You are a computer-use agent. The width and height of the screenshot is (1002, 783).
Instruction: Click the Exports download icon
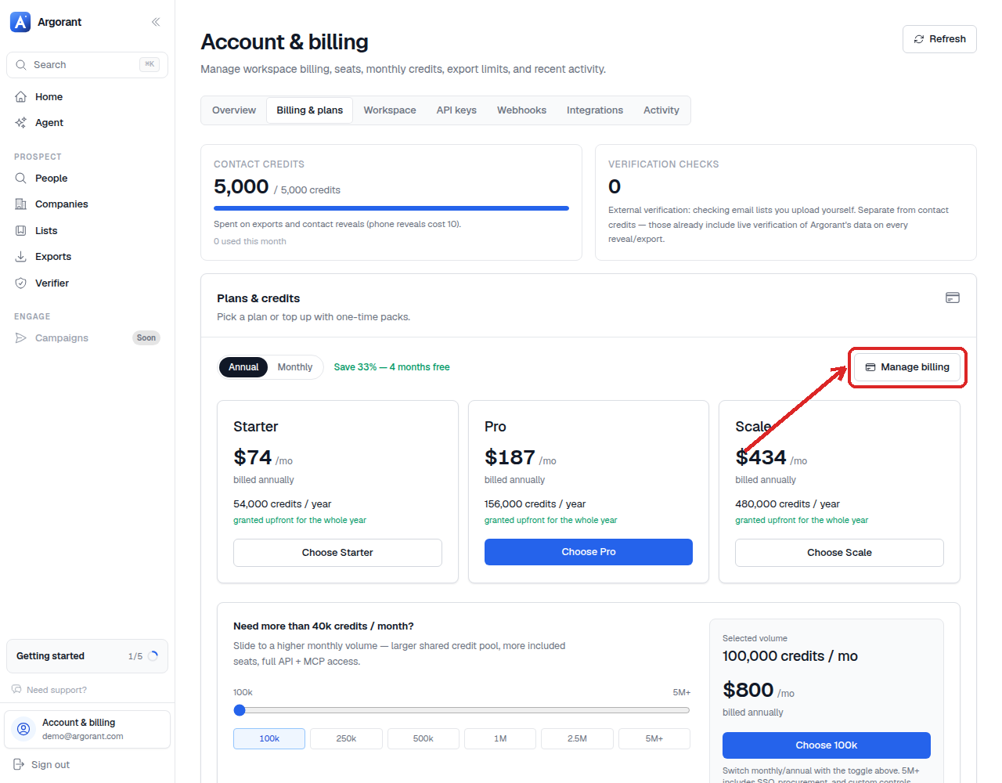point(21,257)
